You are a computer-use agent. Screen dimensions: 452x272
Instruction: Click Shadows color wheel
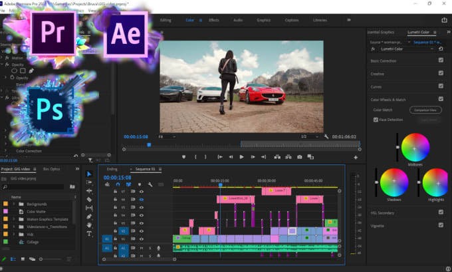(x=394, y=183)
